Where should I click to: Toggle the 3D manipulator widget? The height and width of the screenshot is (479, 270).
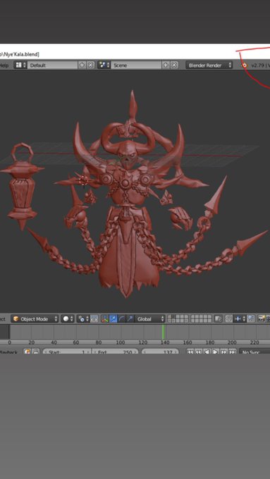(x=104, y=319)
